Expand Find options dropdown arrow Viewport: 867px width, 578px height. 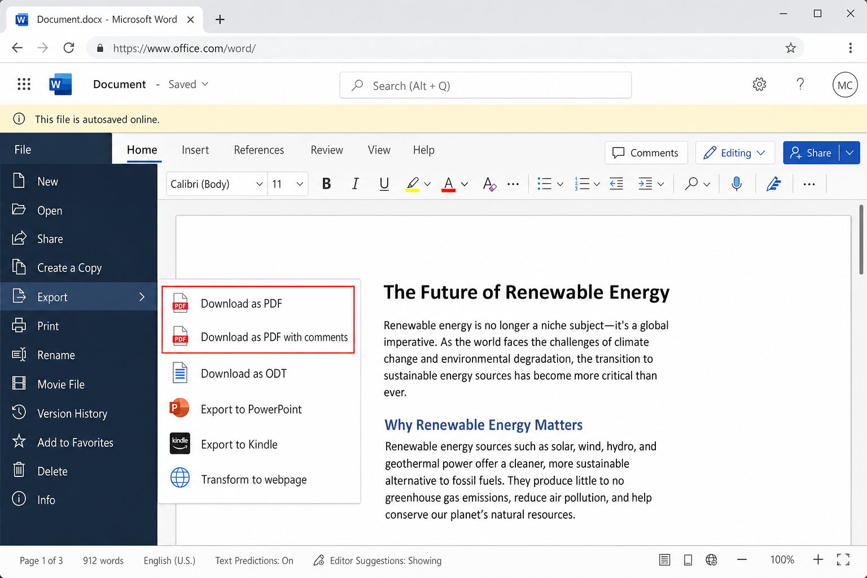tap(706, 184)
